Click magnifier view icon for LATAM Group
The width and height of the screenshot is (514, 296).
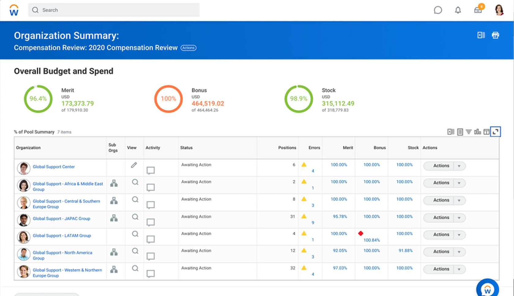point(135,234)
